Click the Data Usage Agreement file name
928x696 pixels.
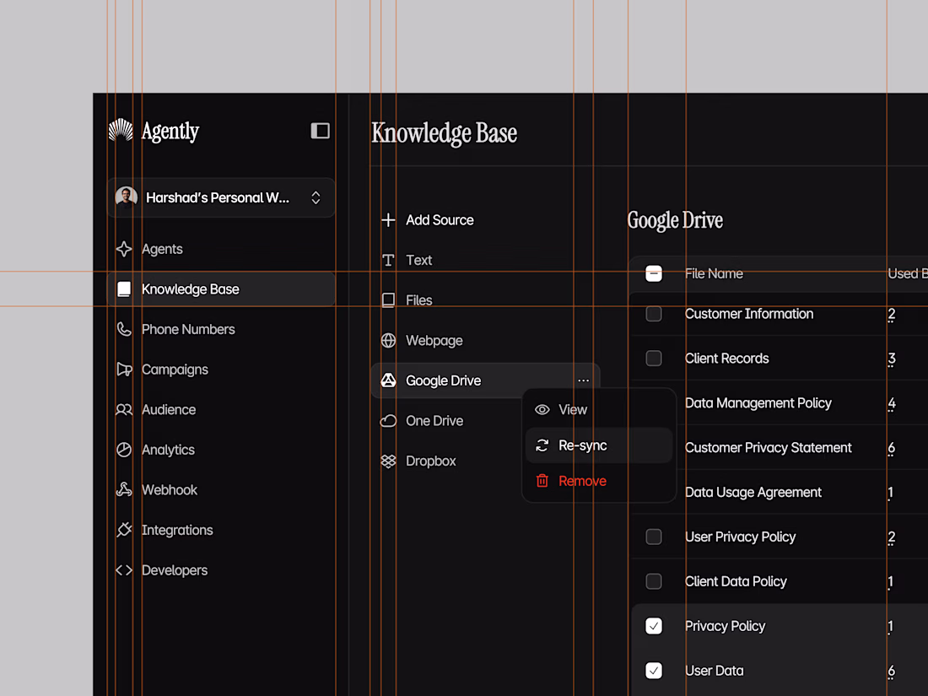coord(753,493)
